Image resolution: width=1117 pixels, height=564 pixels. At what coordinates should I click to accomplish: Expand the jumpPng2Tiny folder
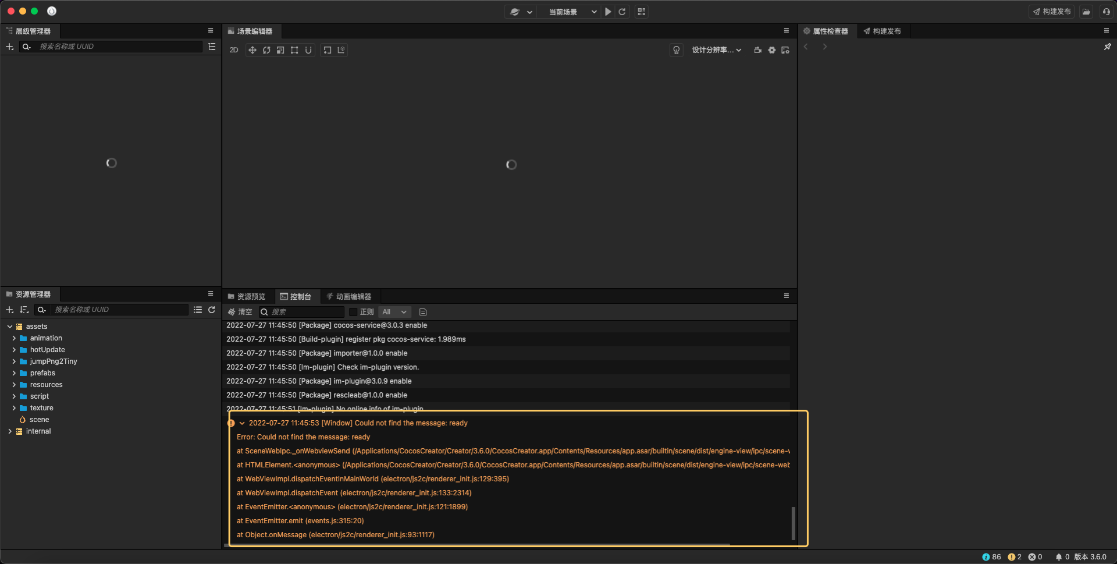click(14, 361)
